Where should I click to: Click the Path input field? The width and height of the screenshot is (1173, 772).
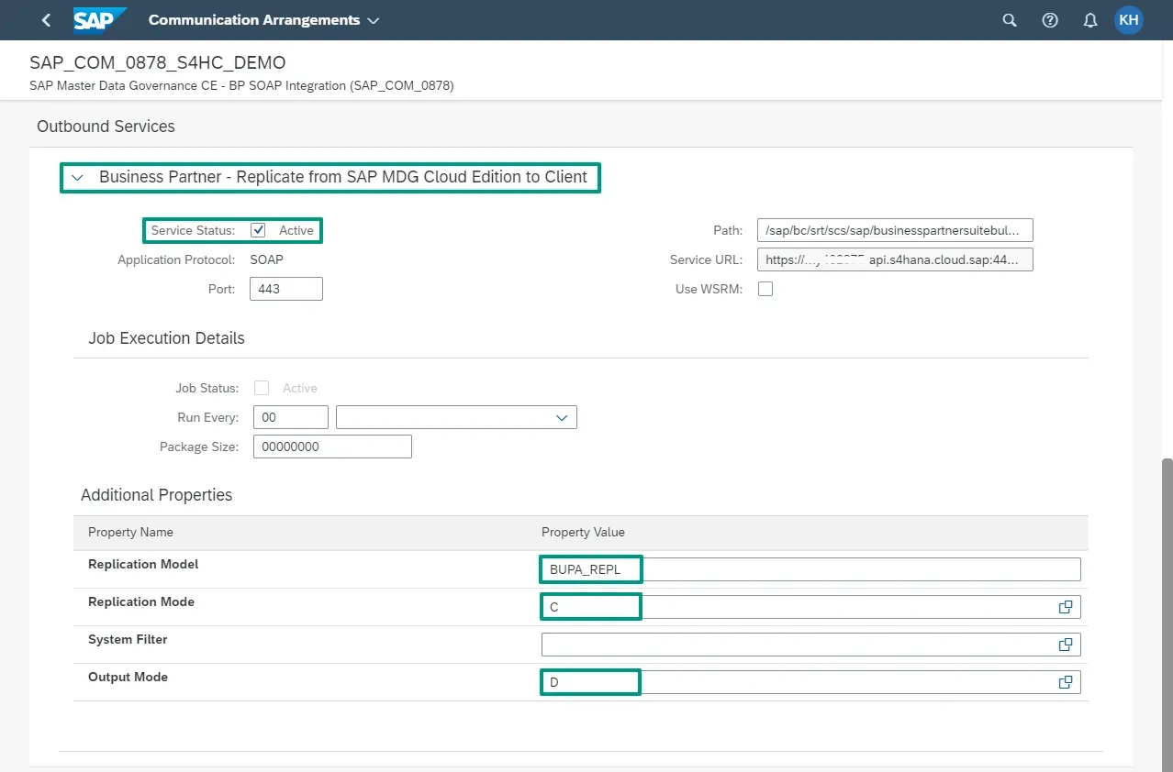click(895, 230)
